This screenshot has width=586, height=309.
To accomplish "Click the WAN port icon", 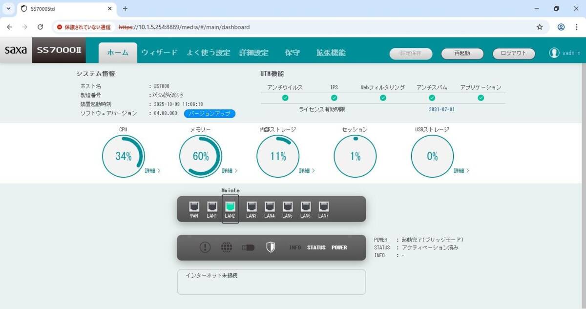I will click(x=194, y=206).
